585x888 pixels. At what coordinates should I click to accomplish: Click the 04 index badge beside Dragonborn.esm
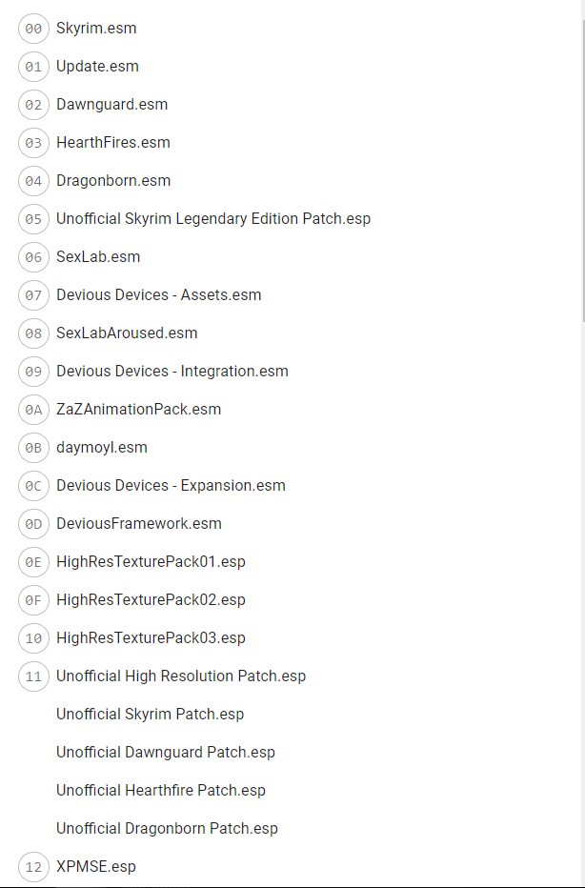pyautogui.click(x=33, y=181)
